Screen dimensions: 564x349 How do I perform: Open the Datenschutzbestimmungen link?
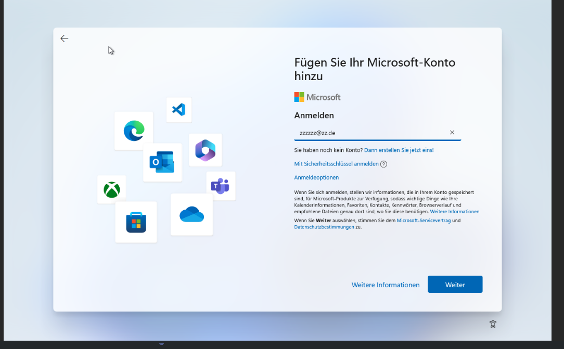point(324,227)
